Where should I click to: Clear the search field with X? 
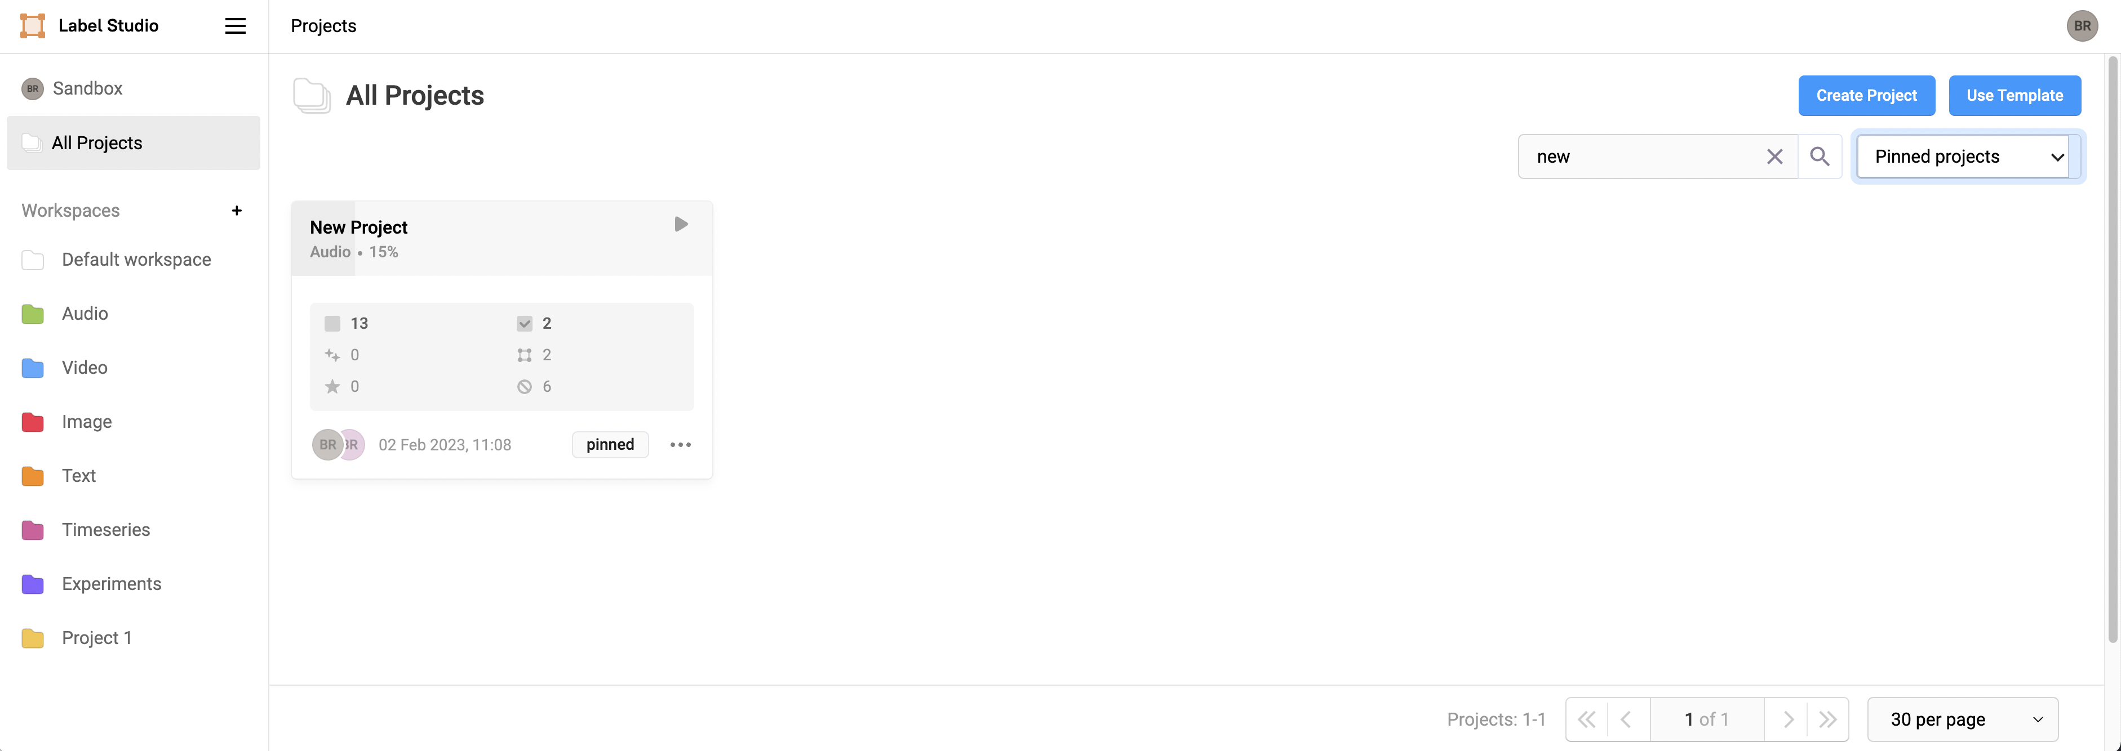coord(1774,157)
